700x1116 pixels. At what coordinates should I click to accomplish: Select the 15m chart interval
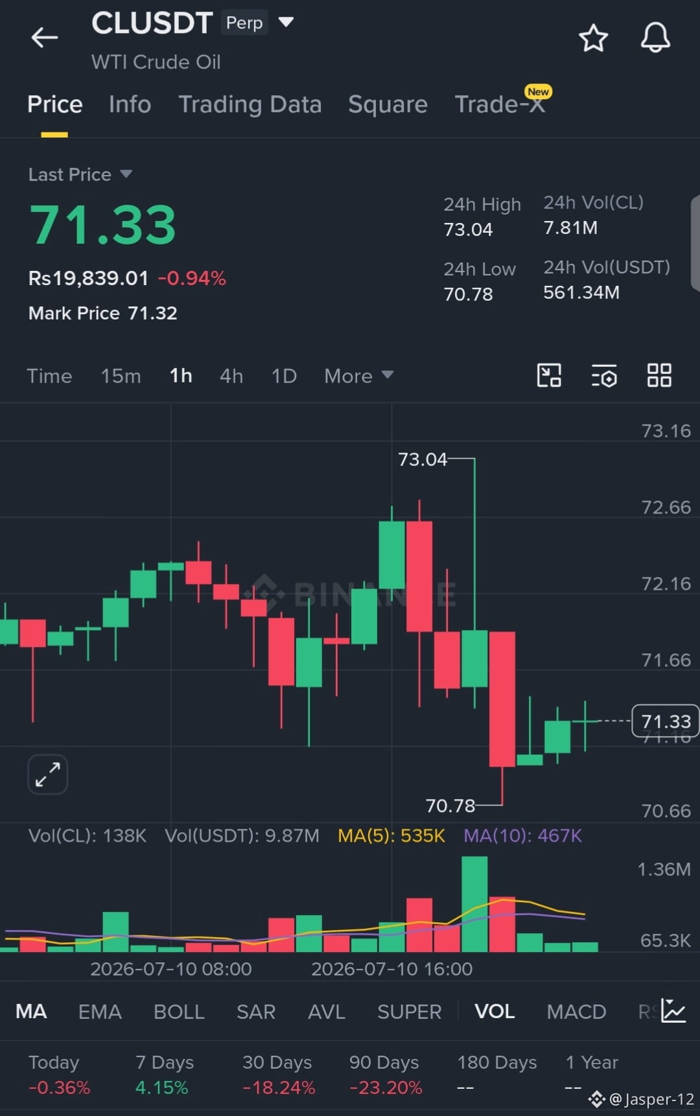point(121,376)
